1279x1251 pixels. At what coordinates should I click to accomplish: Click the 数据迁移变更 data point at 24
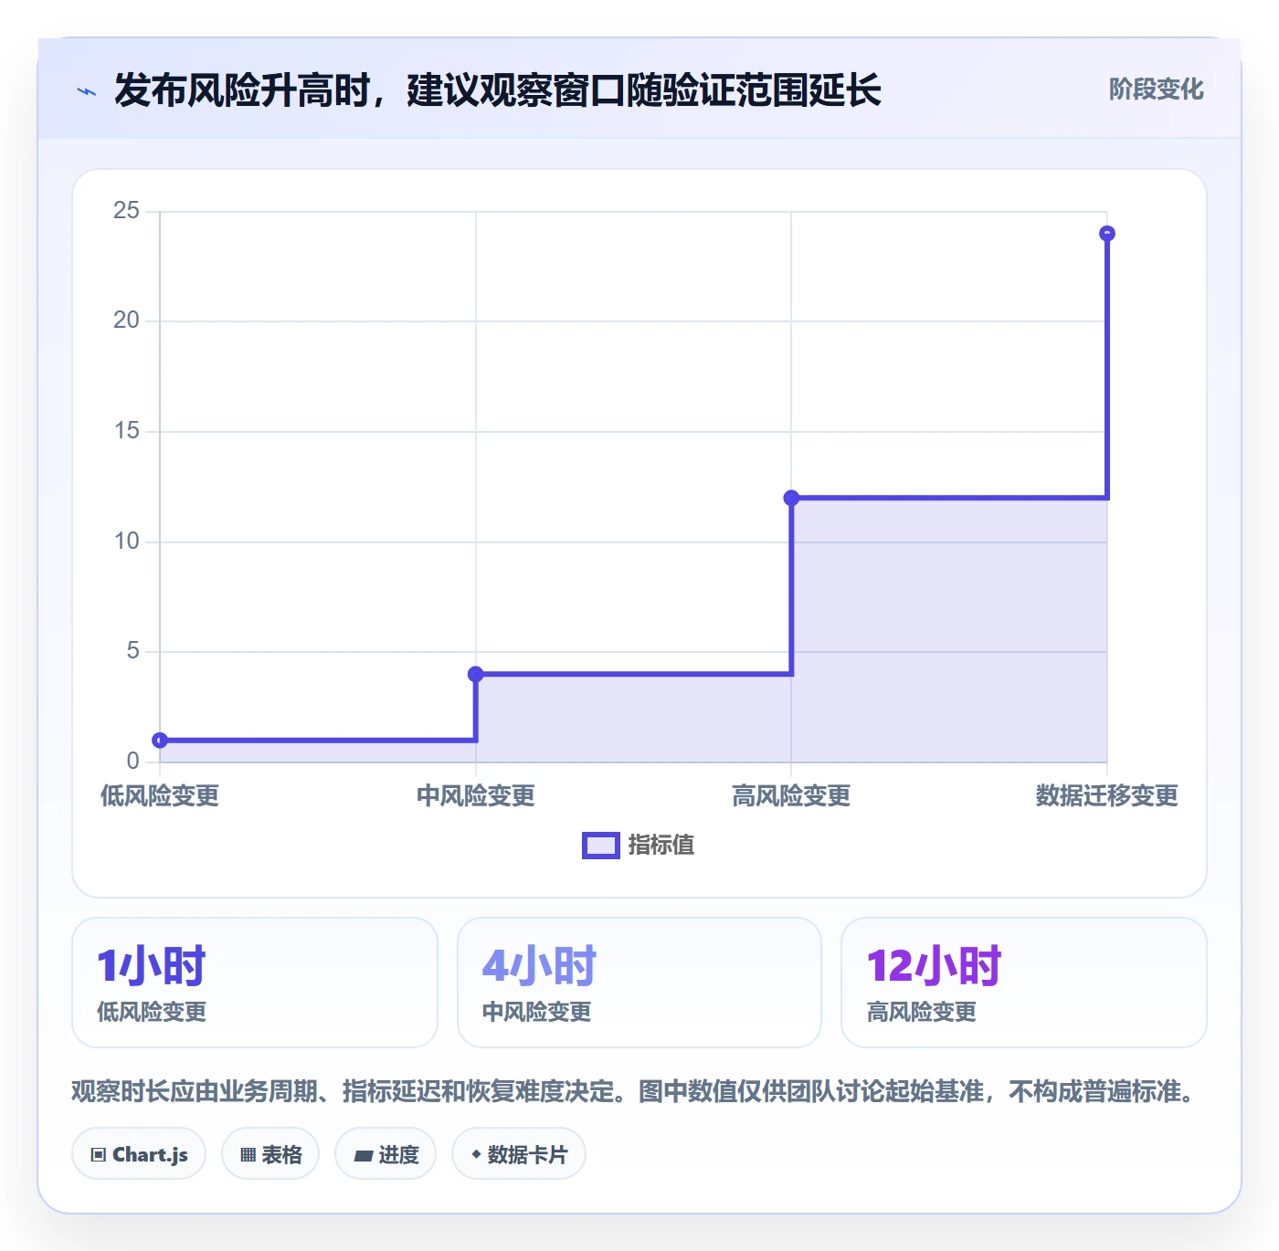click(1107, 234)
